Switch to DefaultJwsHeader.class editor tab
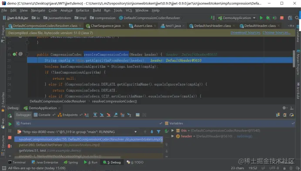 pyautogui.click(x=213, y=26)
